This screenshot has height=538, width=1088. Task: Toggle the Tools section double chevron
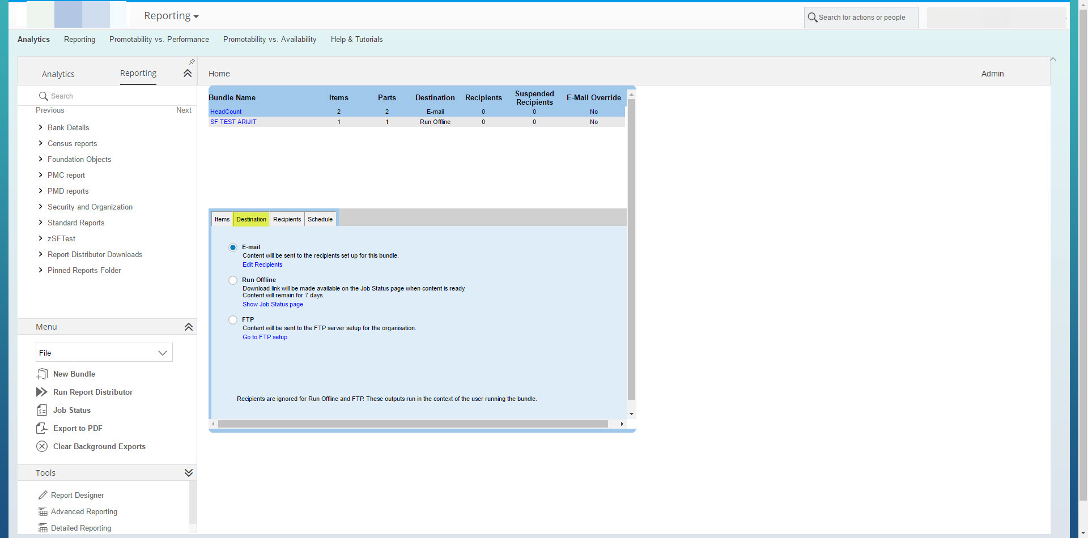[189, 473]
